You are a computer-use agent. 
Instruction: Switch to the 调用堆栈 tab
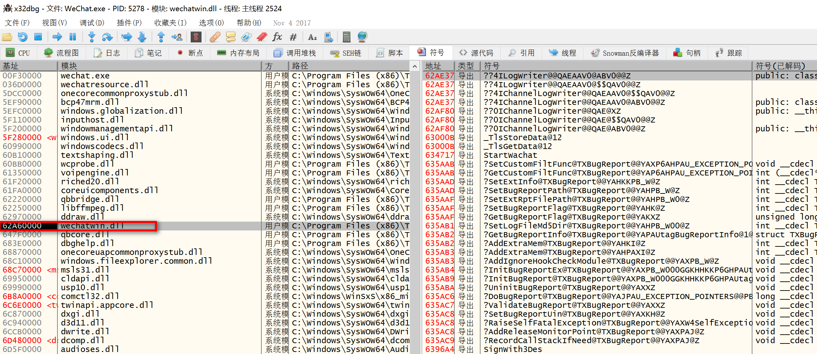pos(295,53)
